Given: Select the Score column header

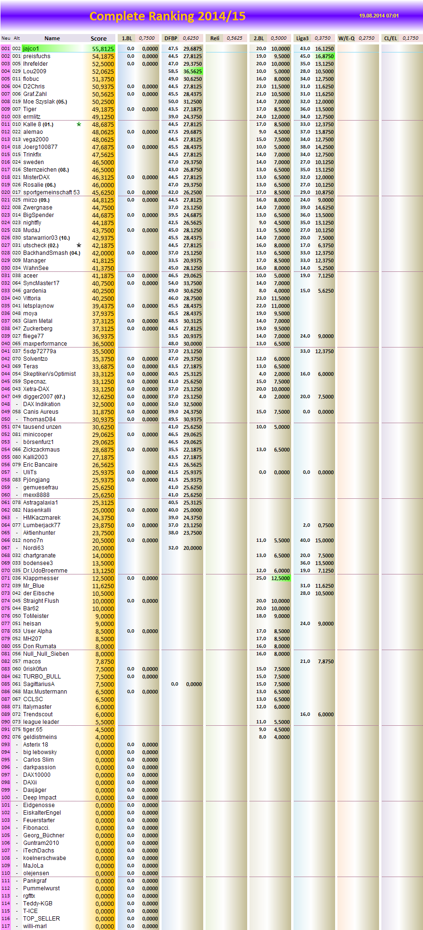Looking at the screenshot, I should [99, 38].
